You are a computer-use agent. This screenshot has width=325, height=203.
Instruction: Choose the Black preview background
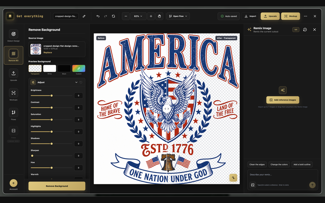(64, 69)
